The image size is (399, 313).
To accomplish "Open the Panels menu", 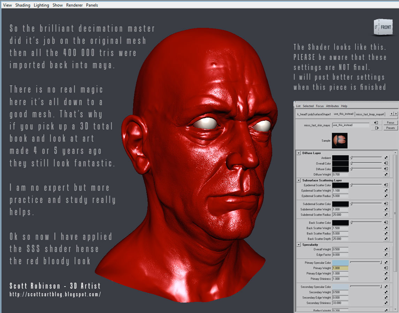I will 92,5.
